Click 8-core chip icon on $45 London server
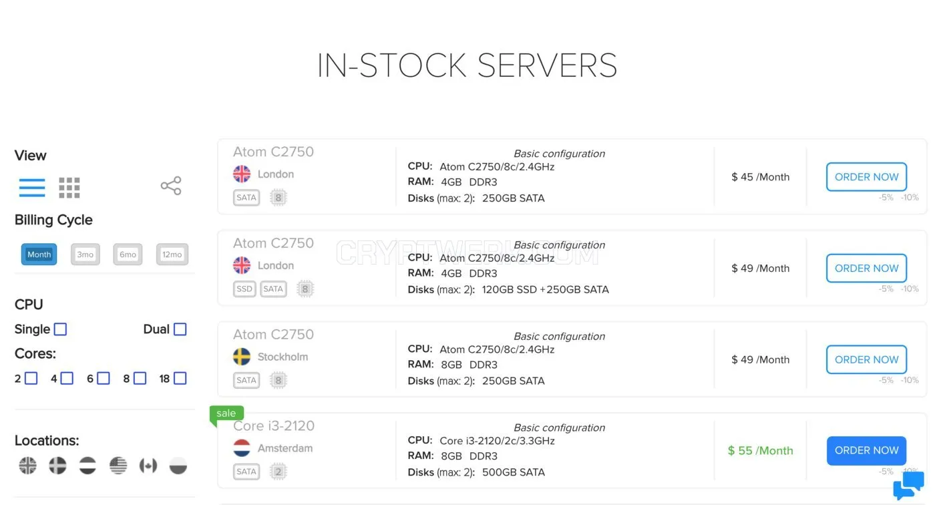 click(x=278, y=198)
